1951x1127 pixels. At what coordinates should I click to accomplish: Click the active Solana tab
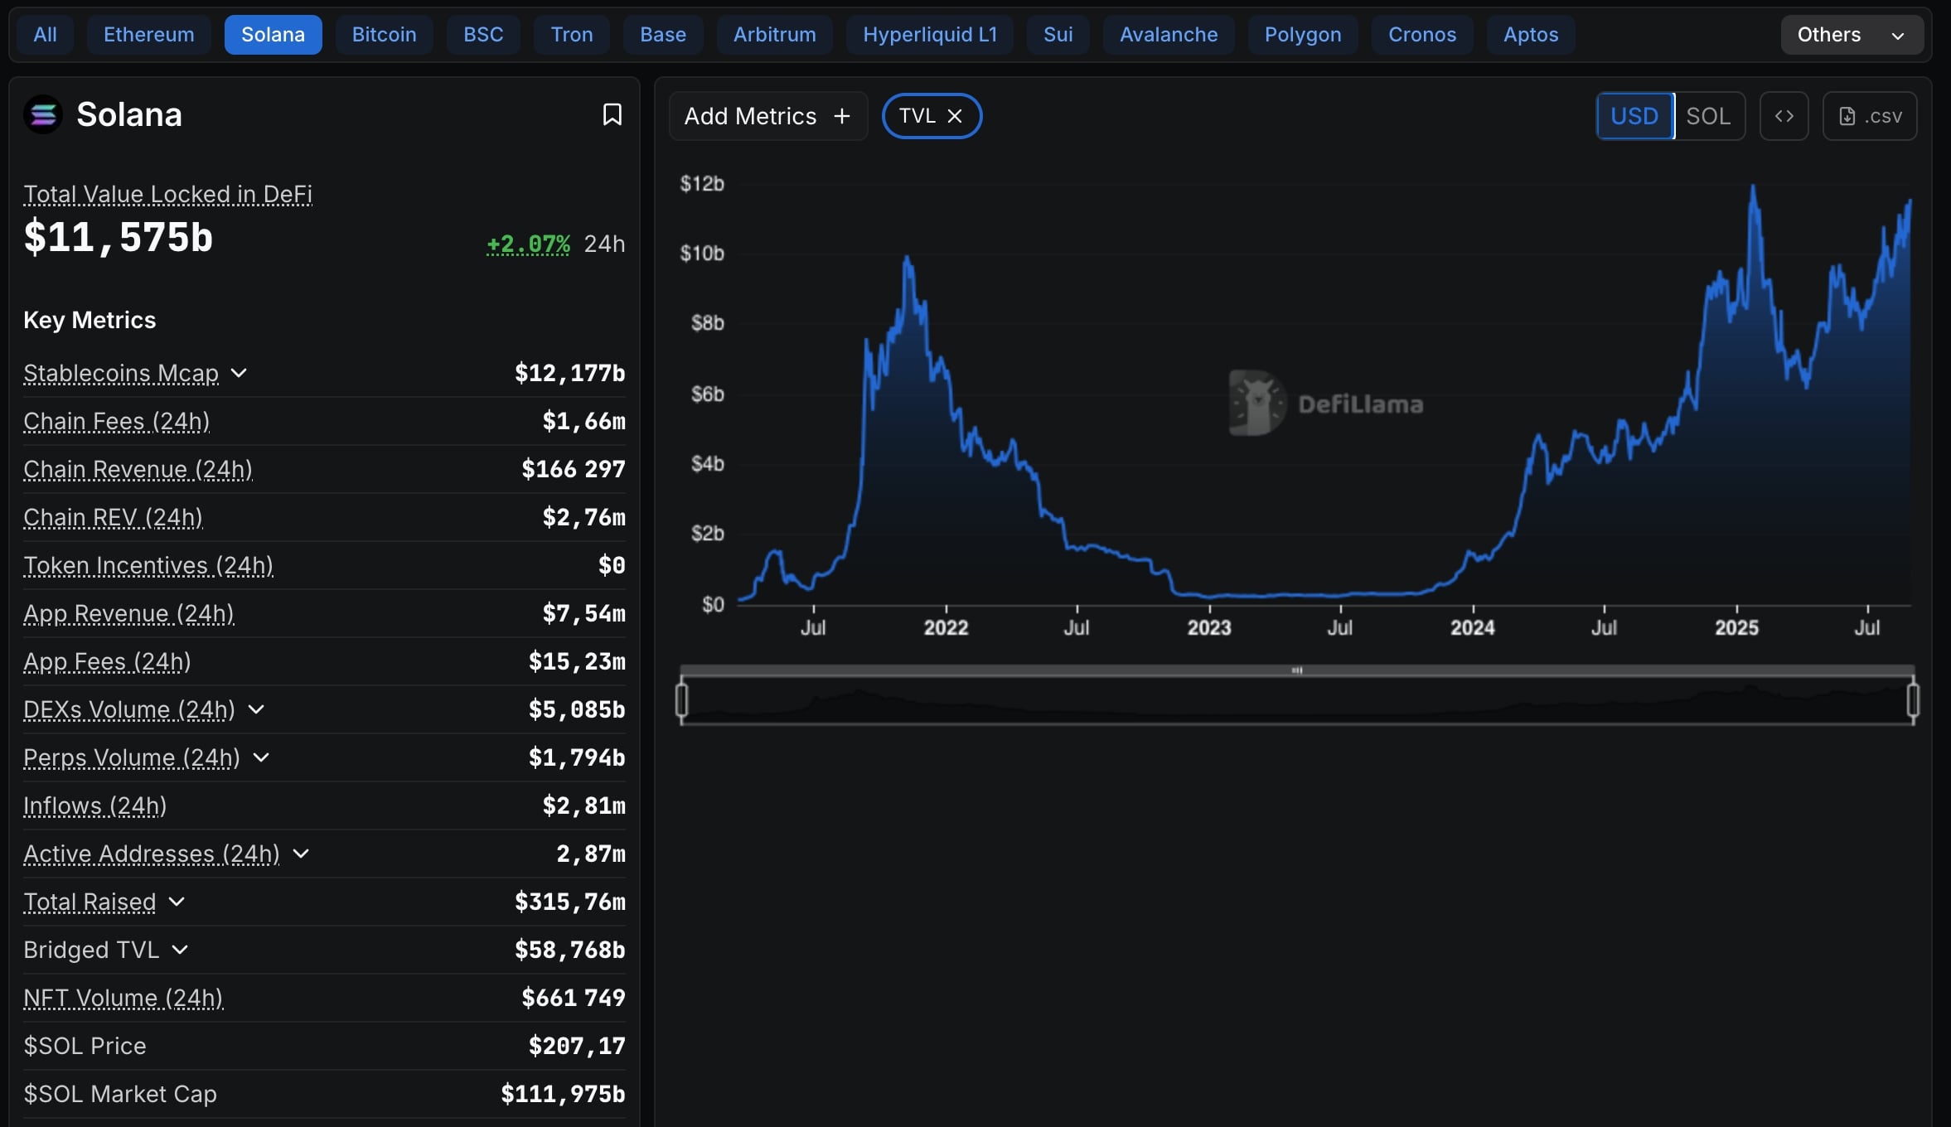274,35
